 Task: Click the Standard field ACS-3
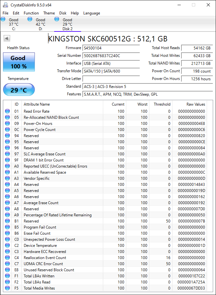click(x=148, y=87)
